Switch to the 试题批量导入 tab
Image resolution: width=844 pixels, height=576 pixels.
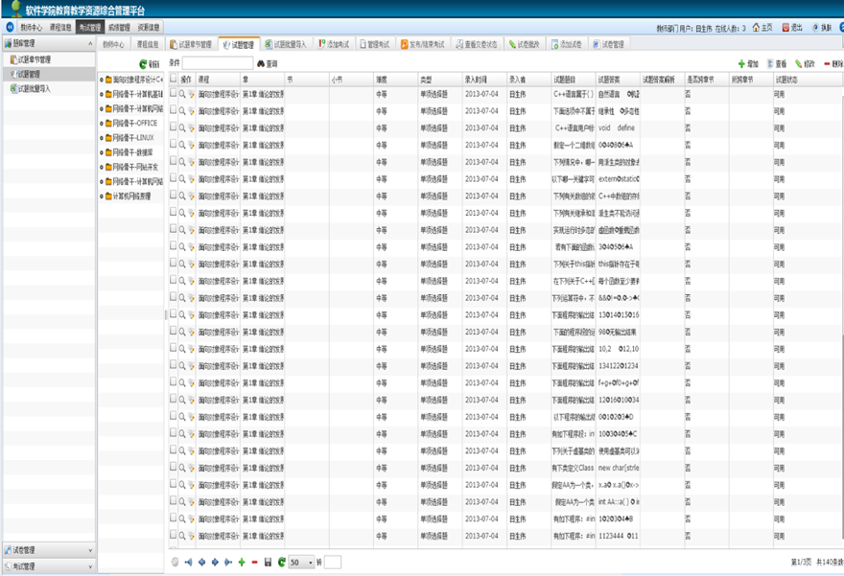pyautogui.click(x=286, y=44)
